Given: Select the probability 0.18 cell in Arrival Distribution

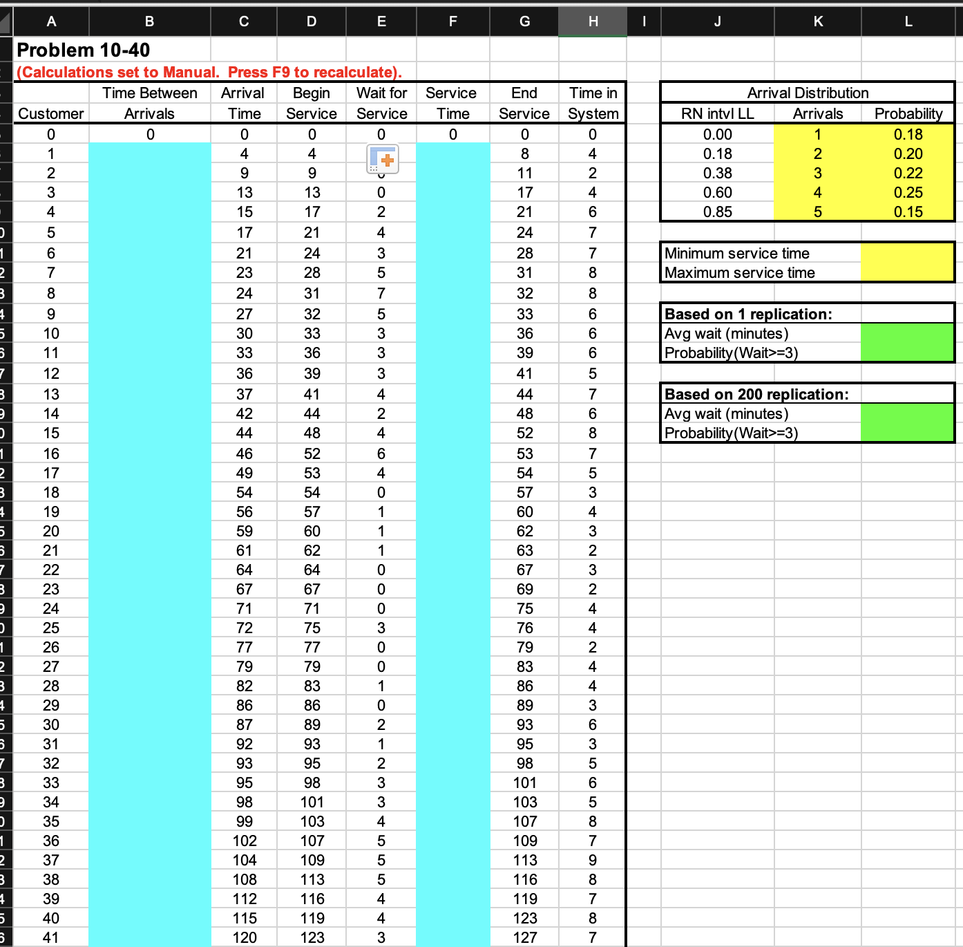Looking at the screenshot, I should [x=907, y=133].
